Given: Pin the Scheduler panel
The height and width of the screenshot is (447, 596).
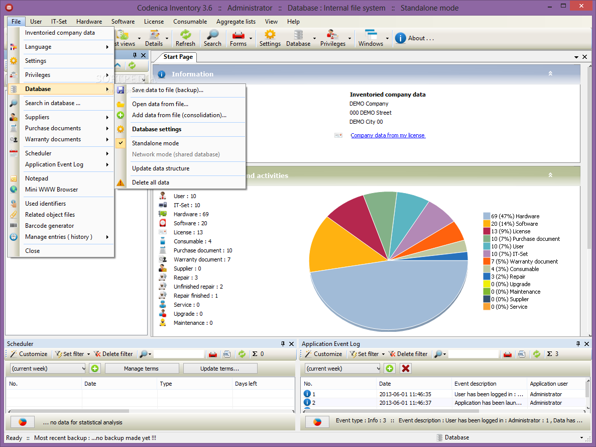Looking at the screenshot, I should tap(283, 343).
